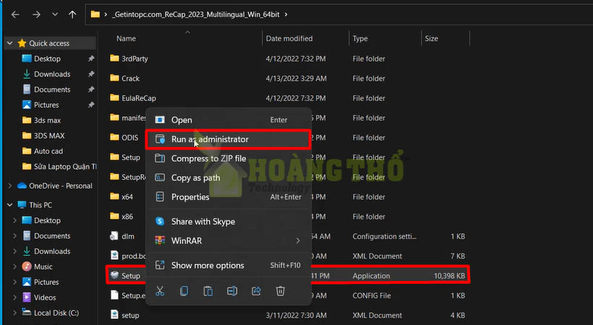This screenshot has height=325, width=593.
Task: Select the Crack folder
Action: click(x=130, y=78)
